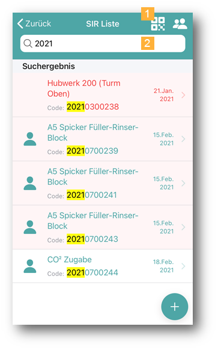Tap the magnifier icon in search bar

point(28,43)
